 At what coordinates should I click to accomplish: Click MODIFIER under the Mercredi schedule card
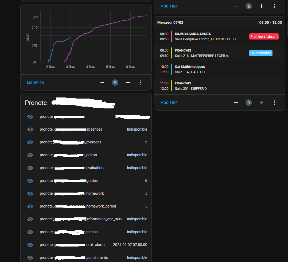(x=169, y=103)
